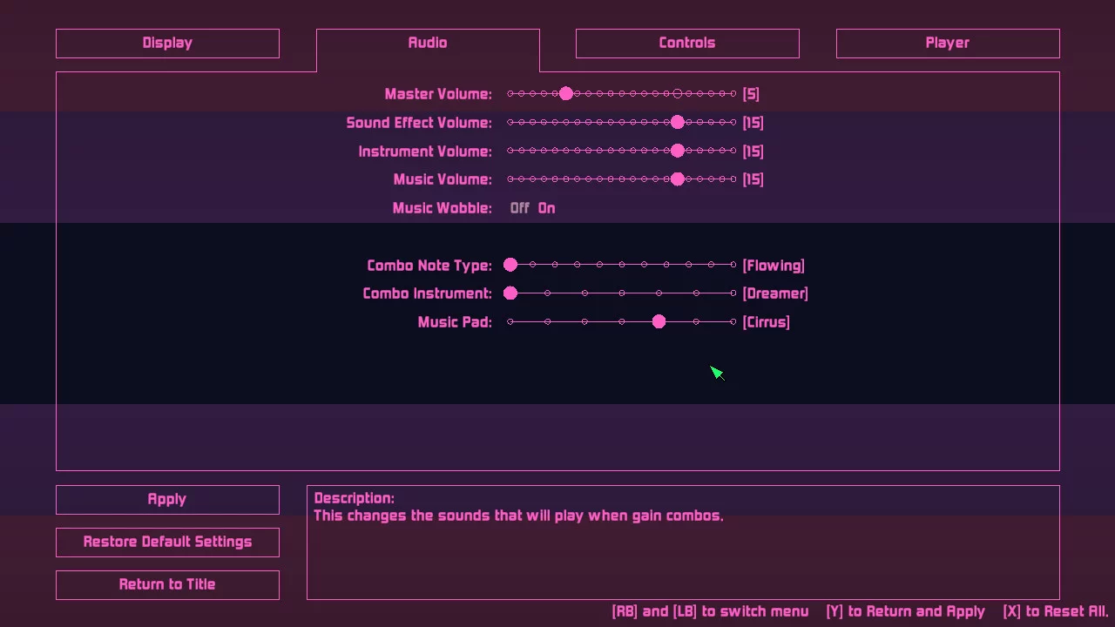
Task: Turn Music Wobble On
Action: (x=546, y=208)
